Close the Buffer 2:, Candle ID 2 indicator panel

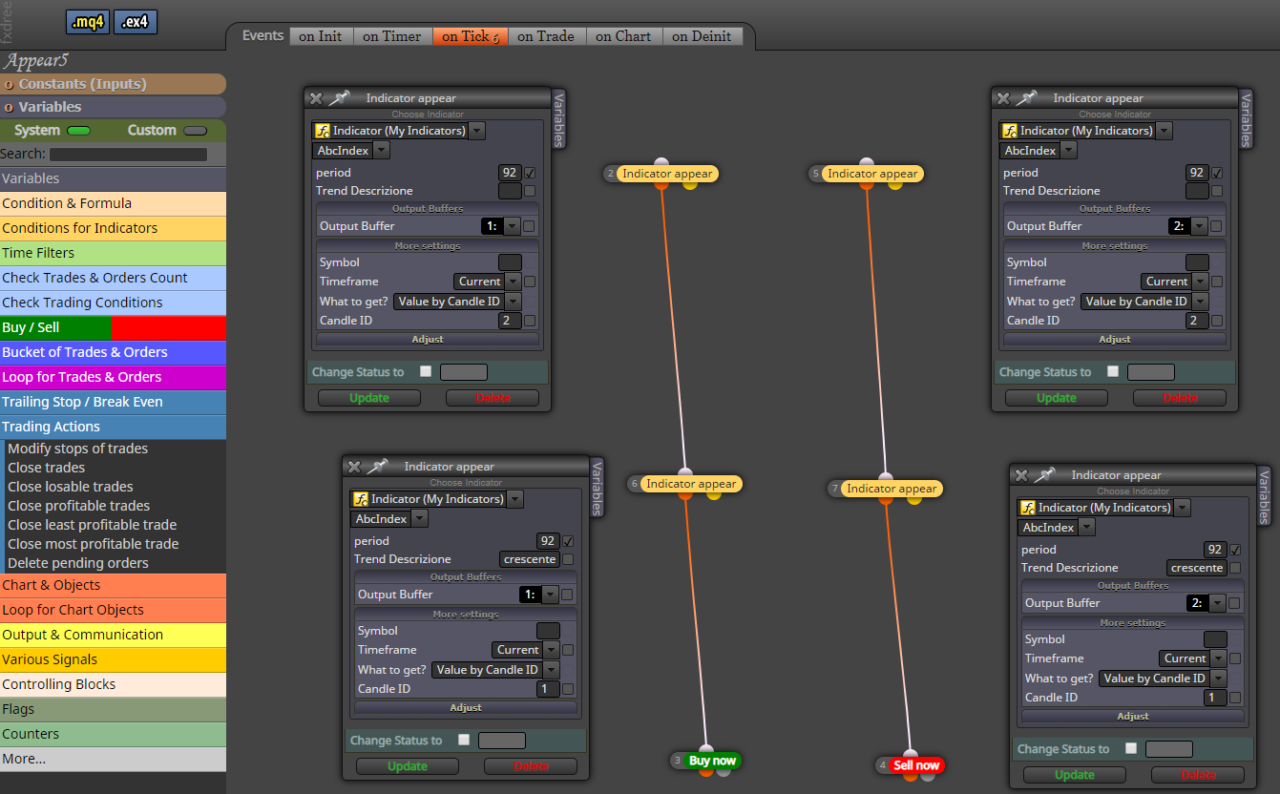point(1003,98)
